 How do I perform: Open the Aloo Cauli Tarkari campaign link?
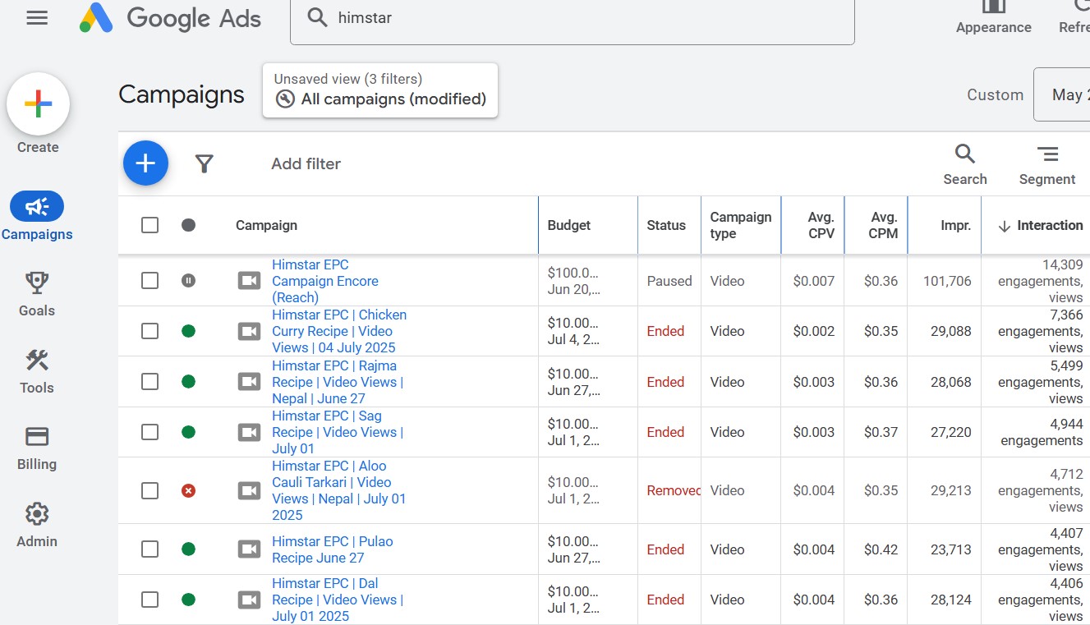[338, 490]
